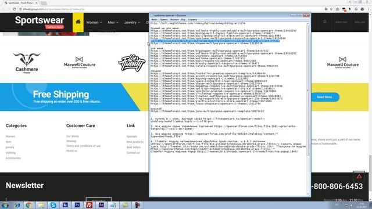372x209 pixels.
Task: Select the Sportswear browser tab
Action: tap(20, 3)
